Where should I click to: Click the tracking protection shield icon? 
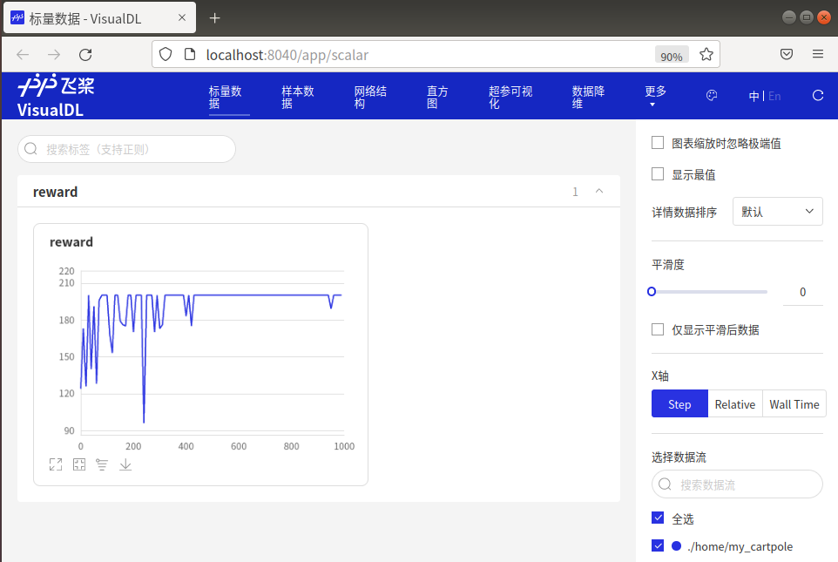166,54
